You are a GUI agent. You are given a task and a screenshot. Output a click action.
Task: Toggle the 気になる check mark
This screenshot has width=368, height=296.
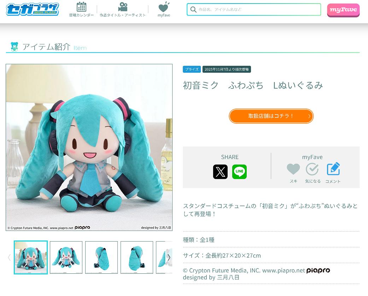(x=312, y=169)
